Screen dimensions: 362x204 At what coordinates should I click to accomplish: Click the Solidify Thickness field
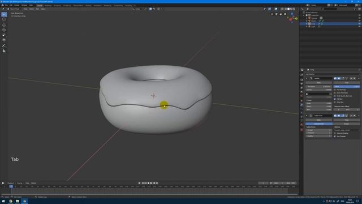pos(318,87)
